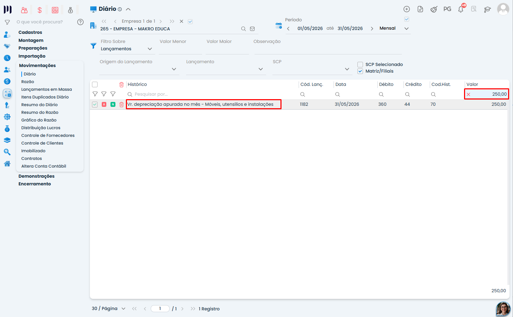Image resolution: width=513 pixels, height=317 pixels.
Task: Go to the next period arrow
Action: coord(372,29)
